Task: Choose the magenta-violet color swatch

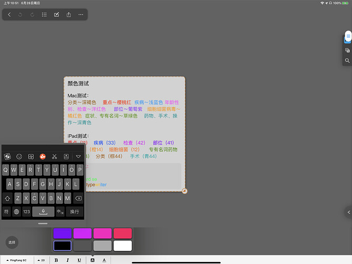Action: click(82, 233)
